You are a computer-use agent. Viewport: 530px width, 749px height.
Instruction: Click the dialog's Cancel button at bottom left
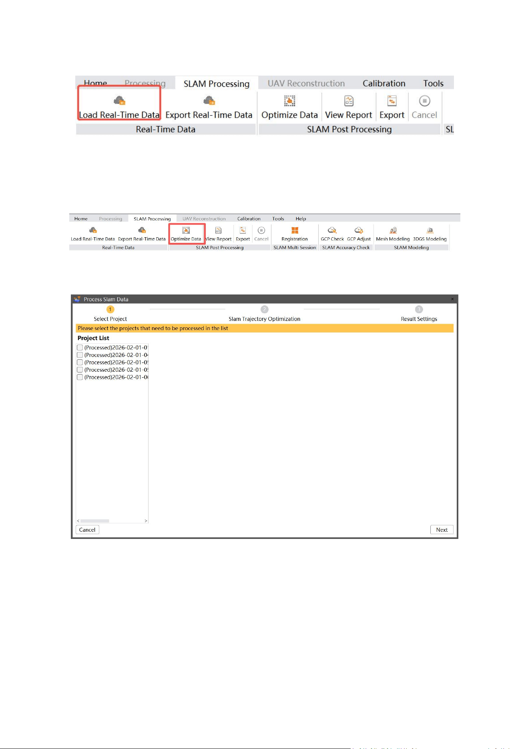coord(87,530)
